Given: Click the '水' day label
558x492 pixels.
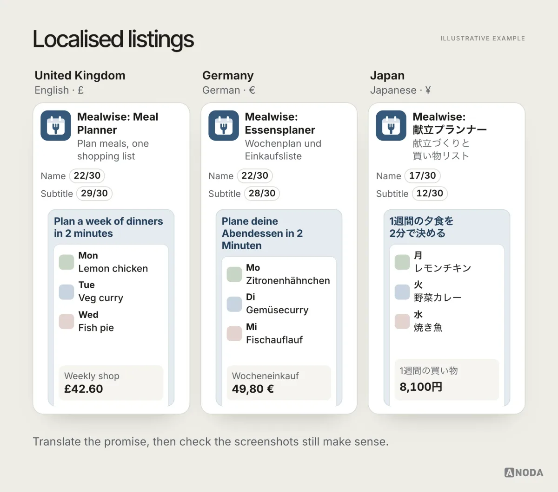Looking at the screenshot, I should coord(418,315).
